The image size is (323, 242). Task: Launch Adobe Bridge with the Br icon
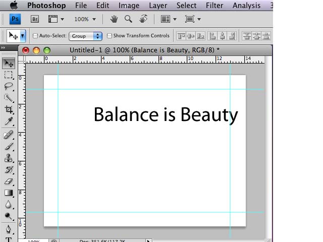click(35, 19)
